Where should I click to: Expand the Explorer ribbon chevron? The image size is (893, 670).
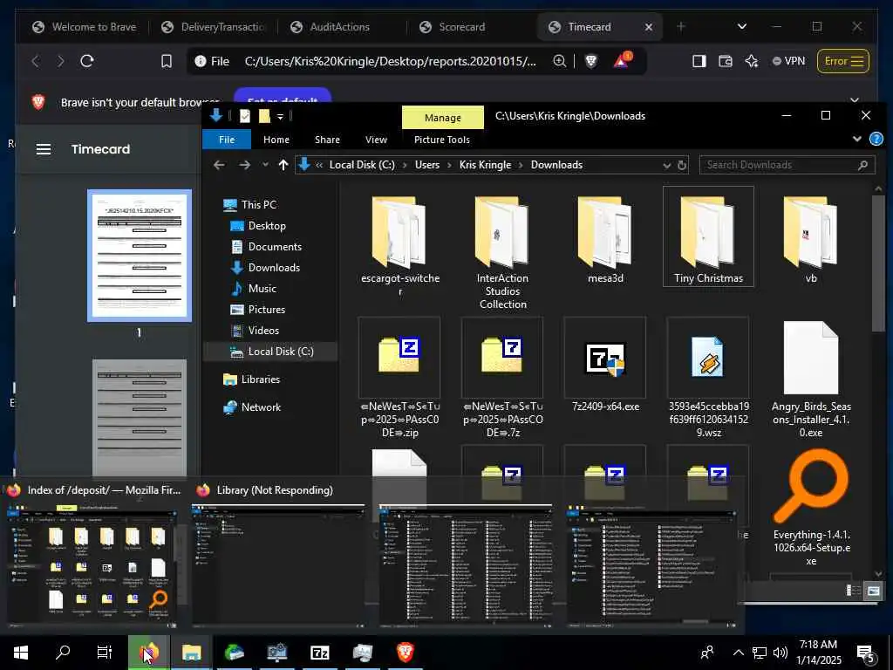point(856,139)
